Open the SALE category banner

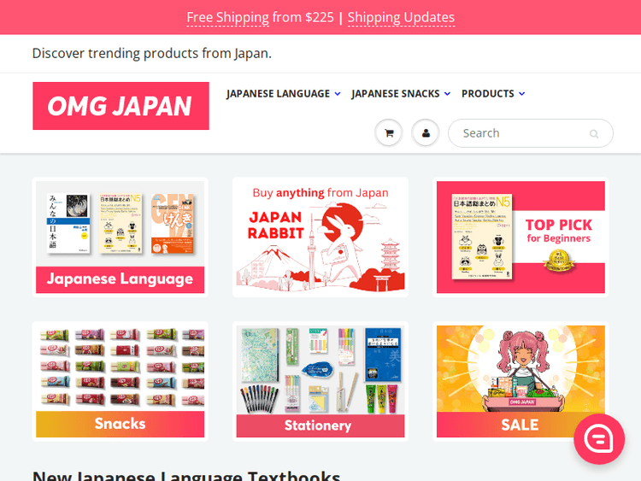click(x=520, y=381)
